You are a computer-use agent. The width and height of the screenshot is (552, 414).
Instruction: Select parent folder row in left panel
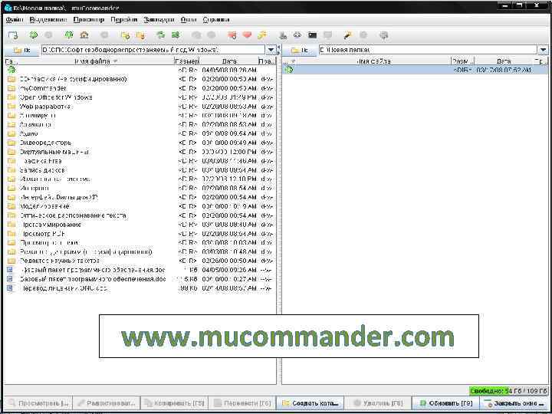(x=140, y=70)
